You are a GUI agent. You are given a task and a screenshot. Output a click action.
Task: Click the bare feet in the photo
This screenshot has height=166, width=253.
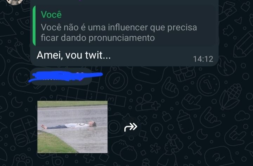[44, 127]
